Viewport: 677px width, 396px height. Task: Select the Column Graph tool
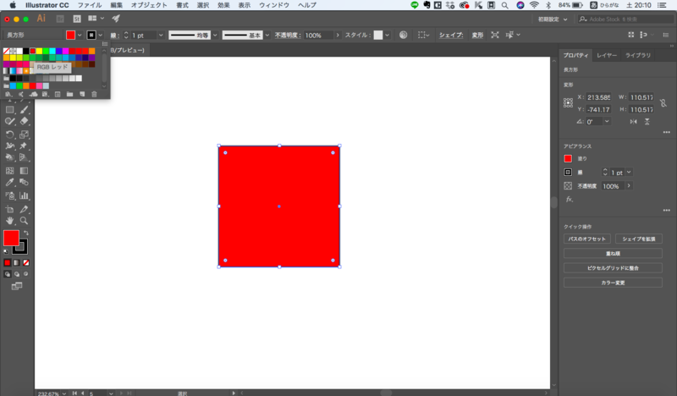pos(24,195)
